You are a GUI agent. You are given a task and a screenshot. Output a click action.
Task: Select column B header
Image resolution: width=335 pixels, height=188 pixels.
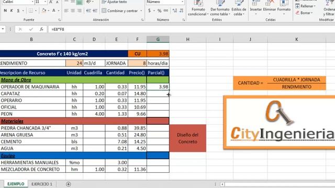coord(31,39)
